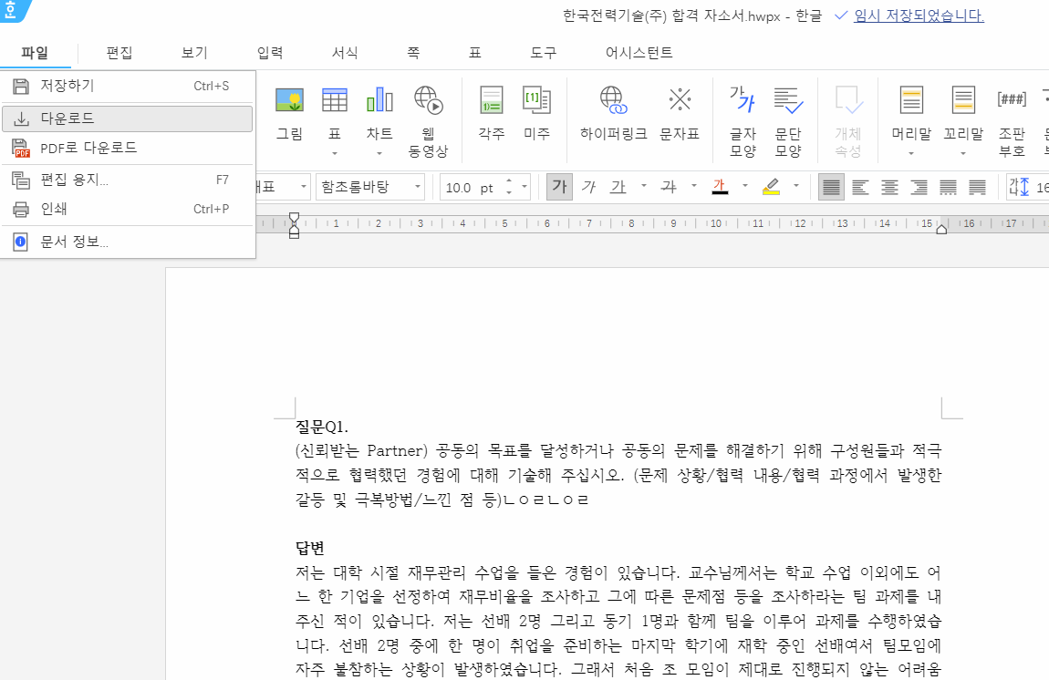Click the page icon beside 편집 용지

click(x=21, y=180)
